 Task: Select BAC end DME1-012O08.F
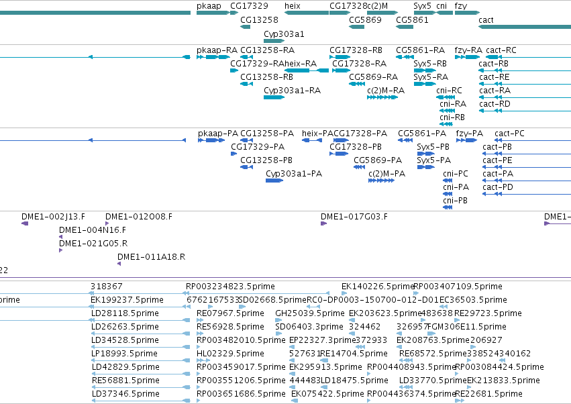click(x=139, y=217)
